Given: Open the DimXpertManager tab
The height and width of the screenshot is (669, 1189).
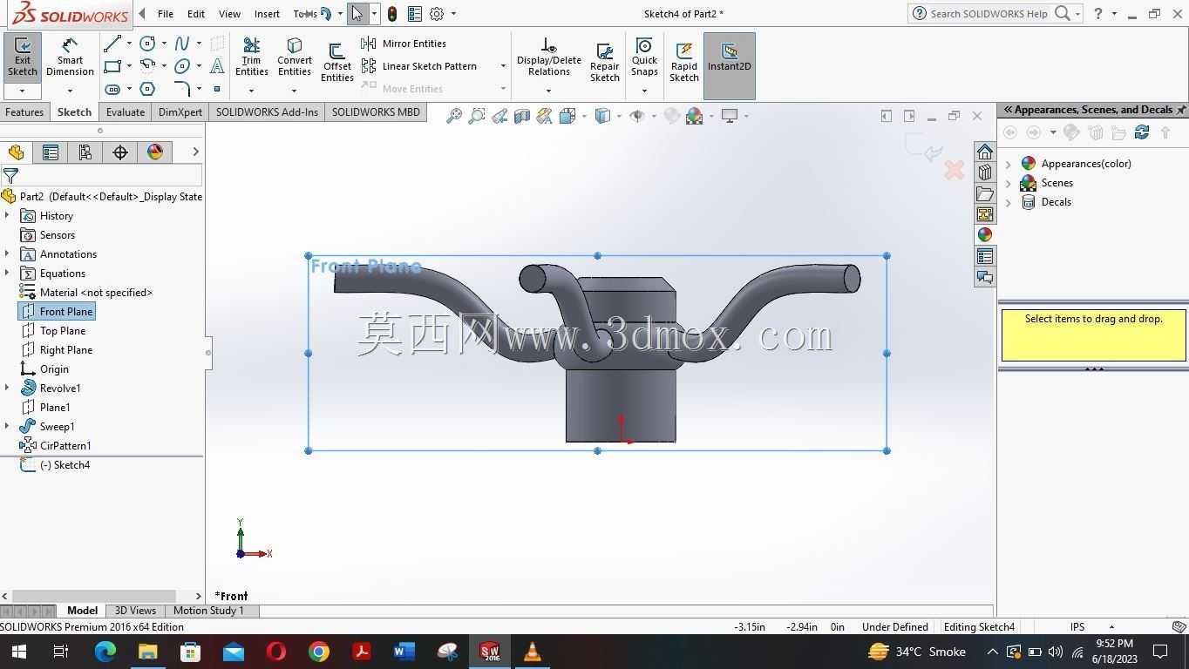Looking at the screenshot, I should coord(120,152).
